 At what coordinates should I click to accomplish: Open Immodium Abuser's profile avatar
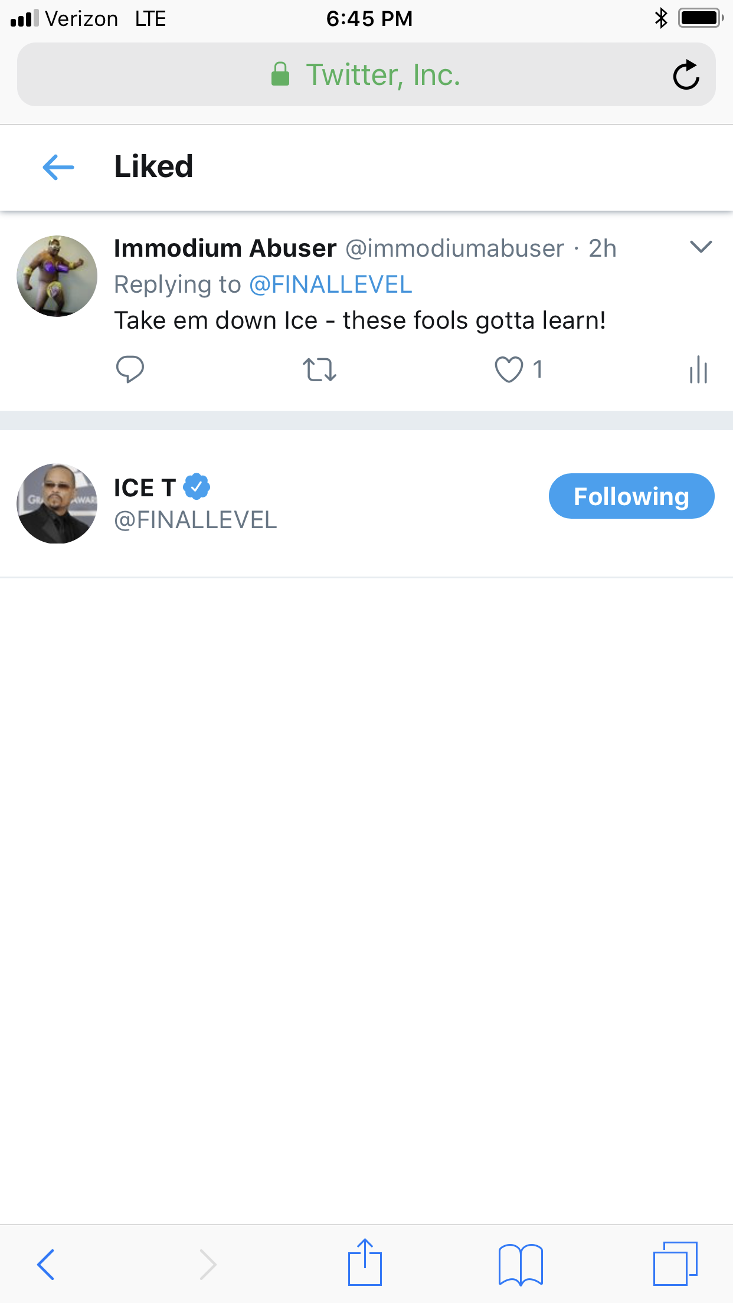pyautogui.click(x=57, y=276)
